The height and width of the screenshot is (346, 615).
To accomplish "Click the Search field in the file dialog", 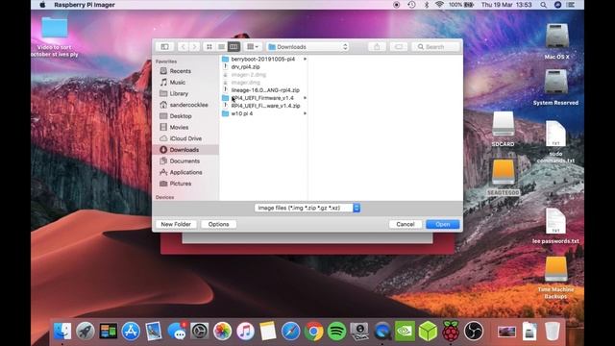I will (435, 47).
